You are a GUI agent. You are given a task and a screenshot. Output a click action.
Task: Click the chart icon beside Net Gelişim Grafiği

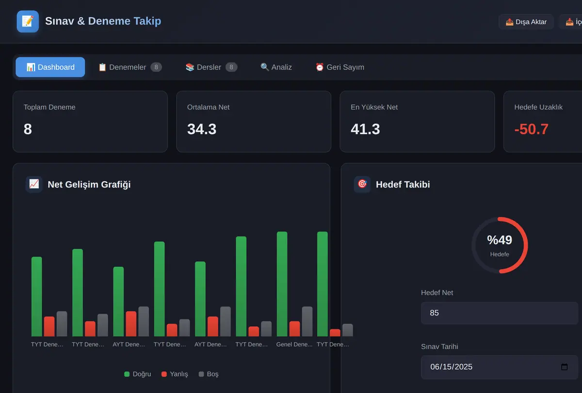pos(34,184)
